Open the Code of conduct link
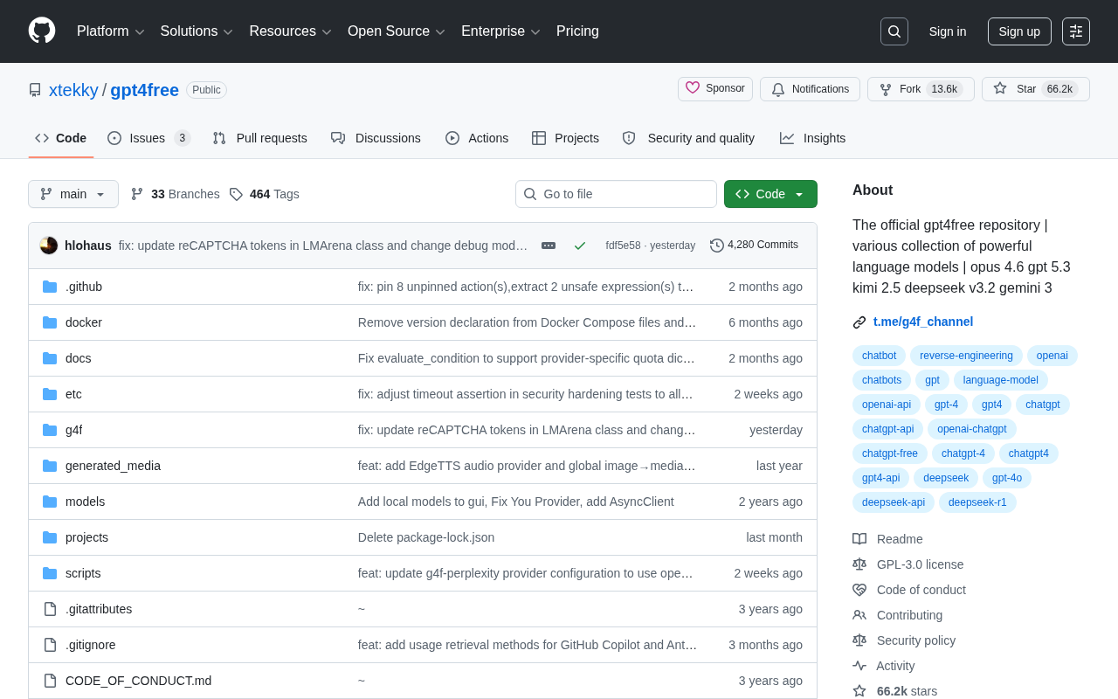1118x699 pixels. [x=909, y=590]
